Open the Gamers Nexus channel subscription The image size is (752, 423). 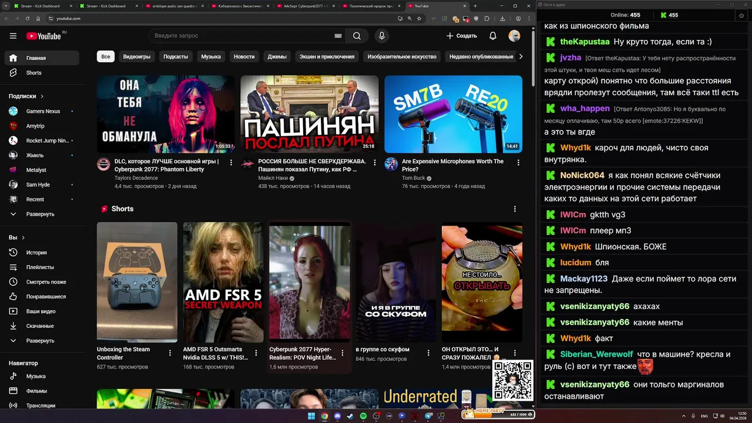pos(41,111)
